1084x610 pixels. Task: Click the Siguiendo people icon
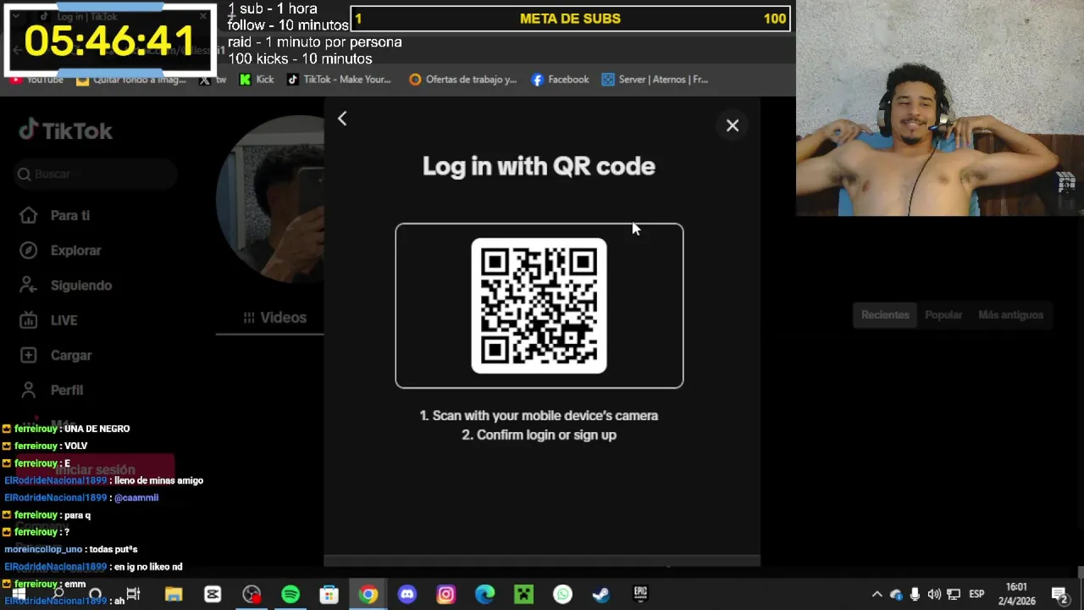click(29, 285)
